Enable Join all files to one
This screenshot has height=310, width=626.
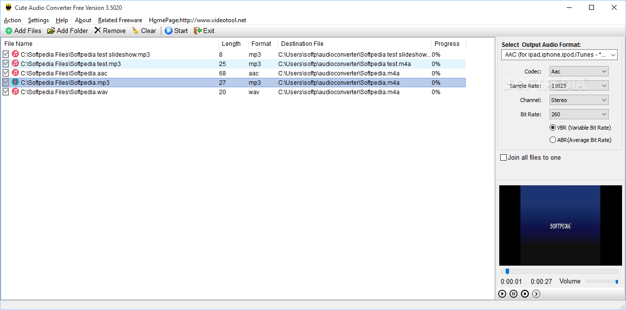[504, 158]
